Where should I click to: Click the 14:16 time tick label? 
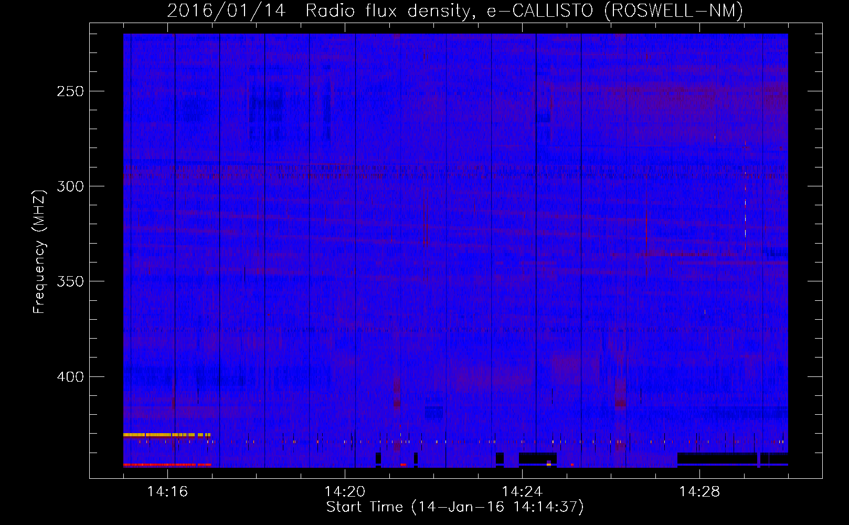tap(167, 491)
